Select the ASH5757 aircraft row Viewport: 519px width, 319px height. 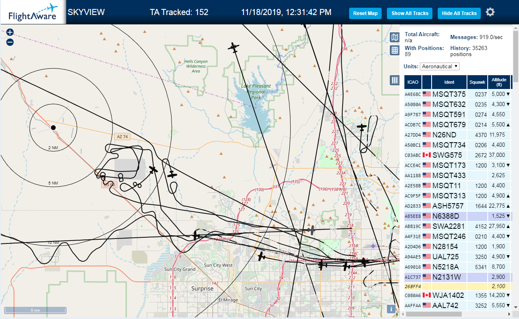pyautogui.click(x=458, y=206)
